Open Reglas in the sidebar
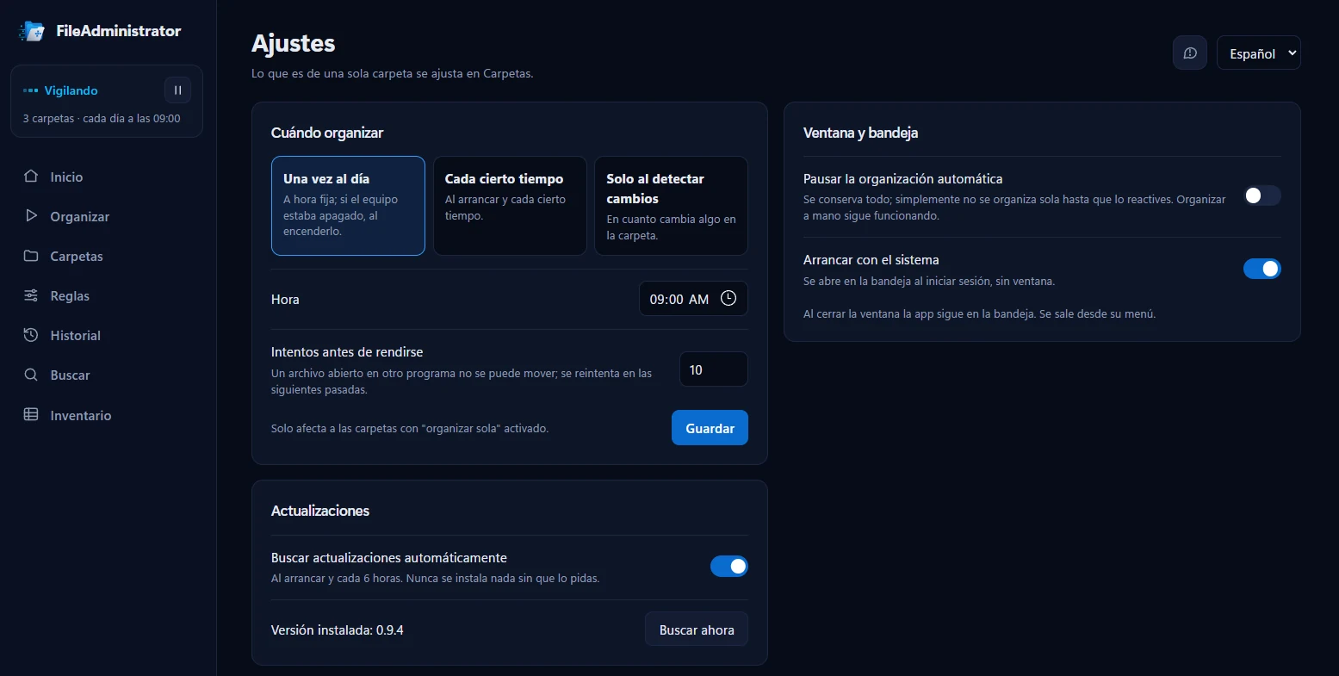The width and height of the screenshot is (1339, 676). click(x=107, y=295)
